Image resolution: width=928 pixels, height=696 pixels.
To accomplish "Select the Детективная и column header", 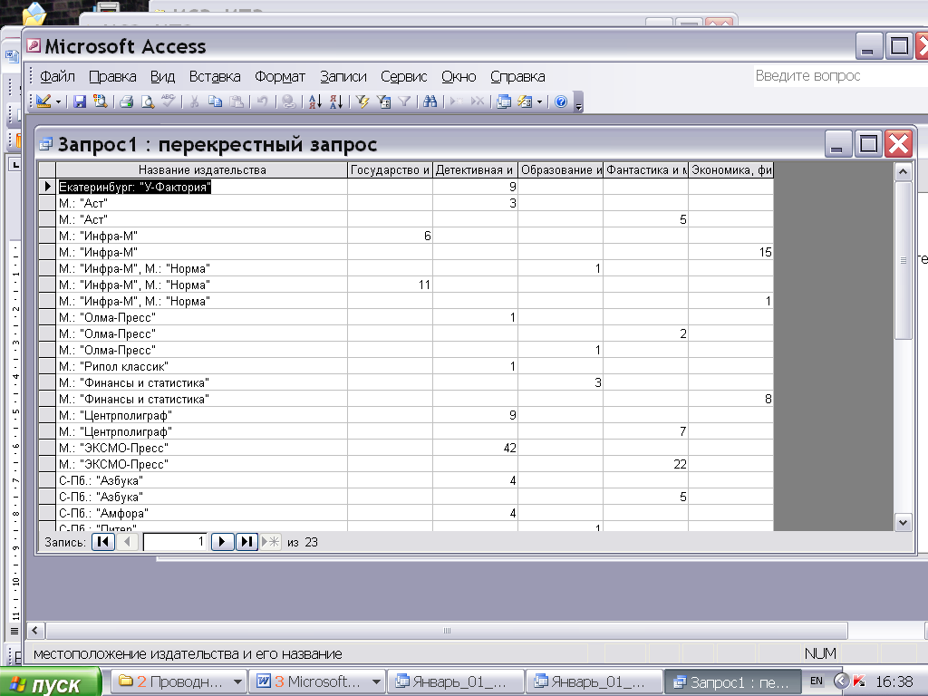I will click(475, 169).
